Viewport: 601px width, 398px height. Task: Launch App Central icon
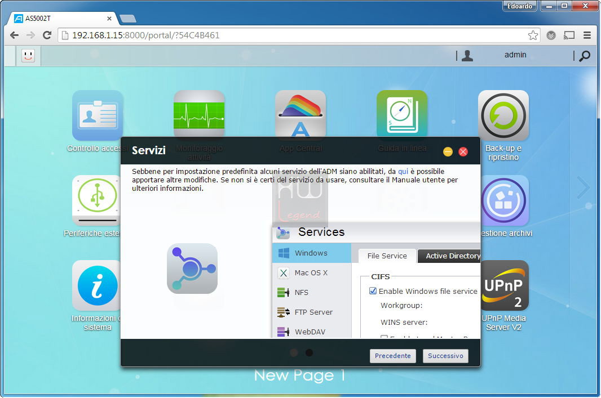[x=300, y=114]
